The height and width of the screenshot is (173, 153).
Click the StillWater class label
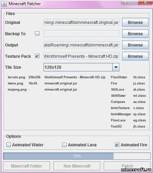(118, 96)
